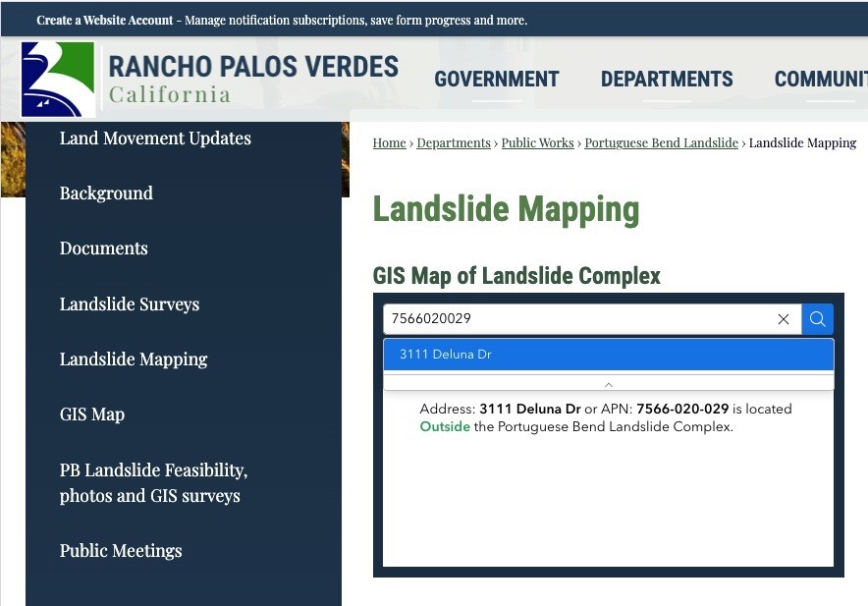868x606 pixels.
Task: Select Public Meetings in the sidebar
Action: tap(121, 551)
